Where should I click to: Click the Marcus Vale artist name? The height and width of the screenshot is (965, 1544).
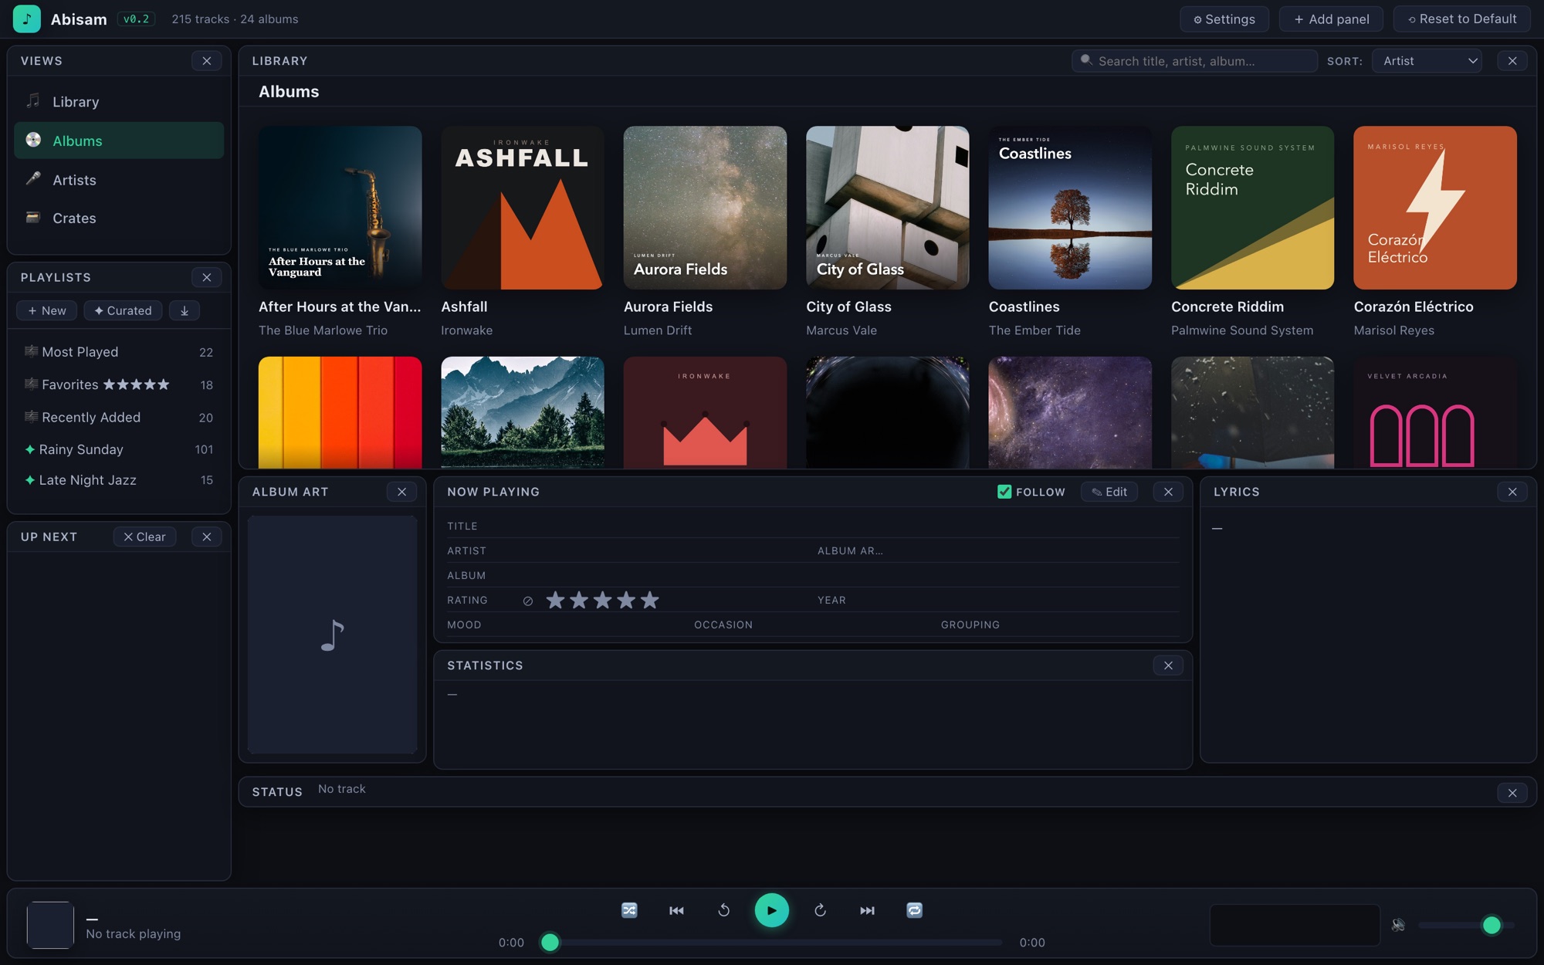coord(841,330)
